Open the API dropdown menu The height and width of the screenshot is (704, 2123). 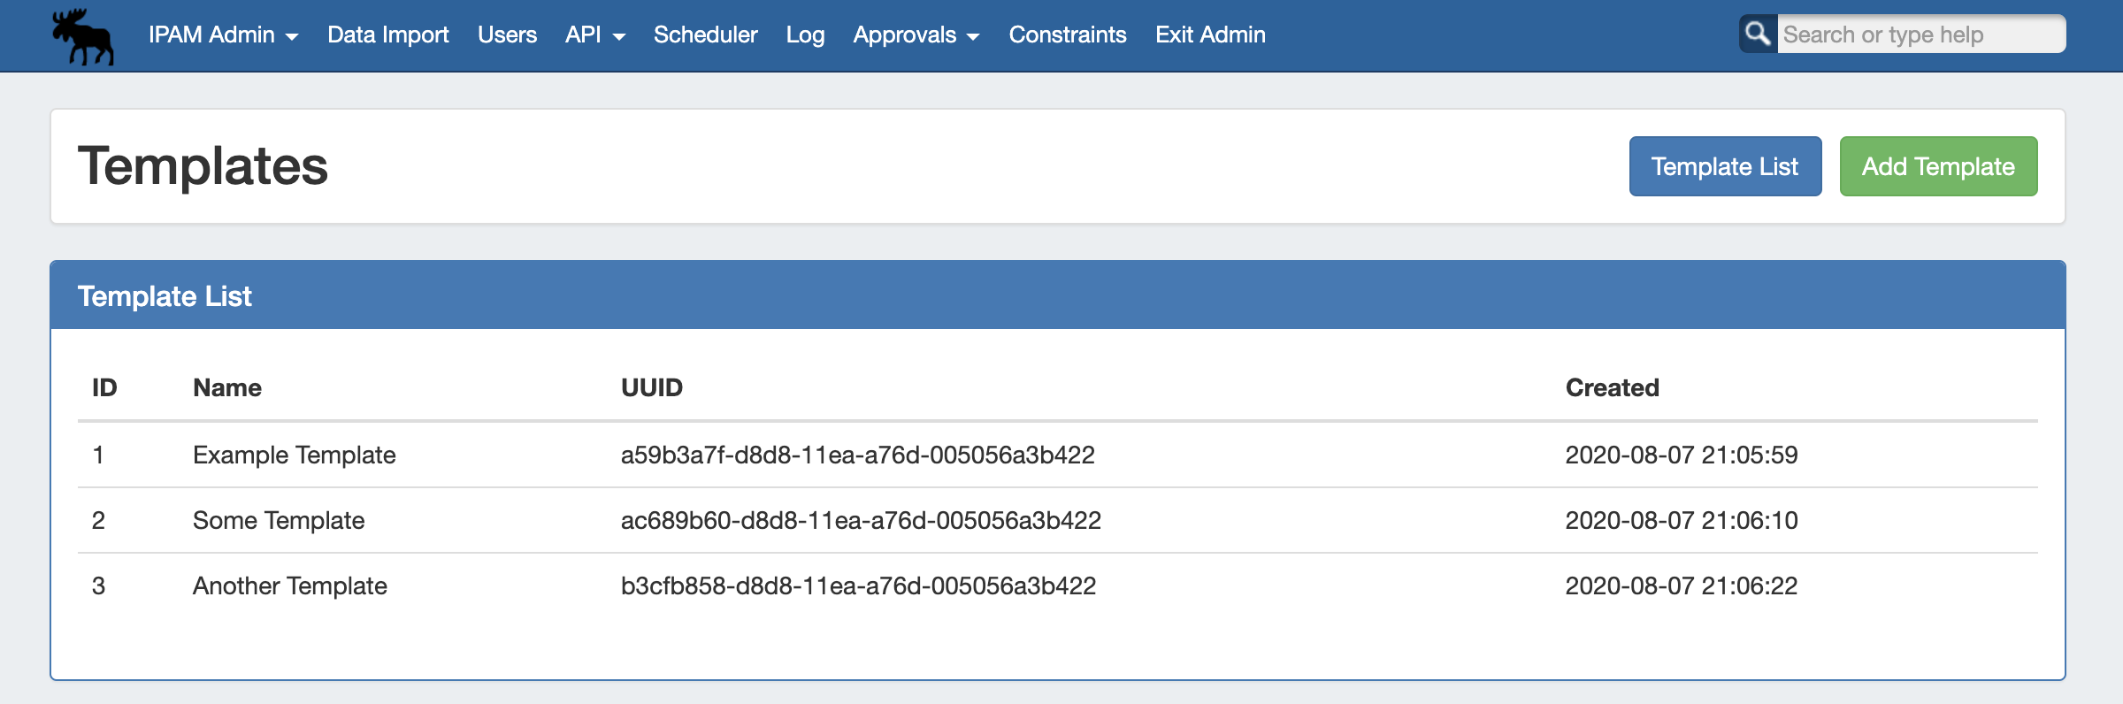click(x=594, y=34)
